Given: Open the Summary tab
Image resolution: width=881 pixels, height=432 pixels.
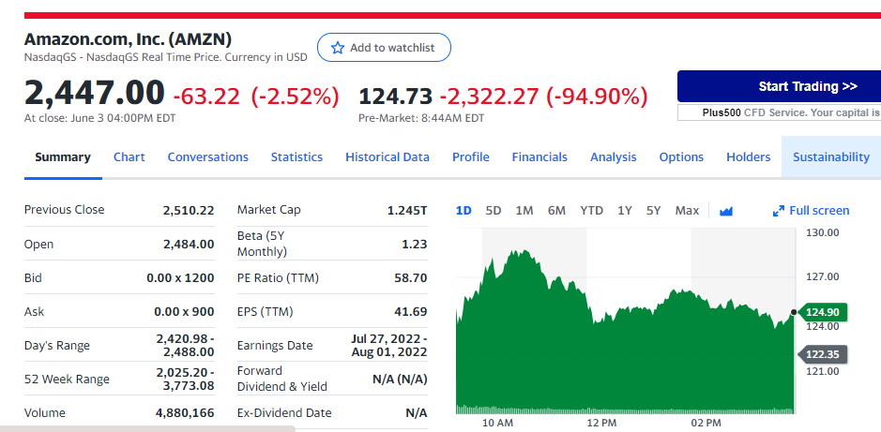Looking at the screenshot, I should [x=63, y=157].
